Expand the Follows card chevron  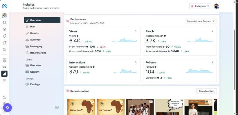click(212, 62)
